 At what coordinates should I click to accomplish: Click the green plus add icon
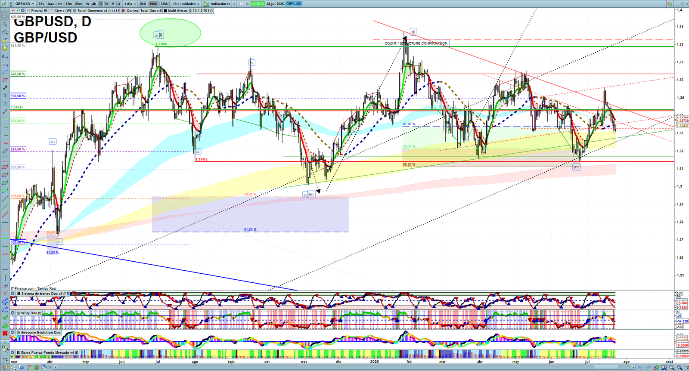pyautogui.click(x=18, y=10)
